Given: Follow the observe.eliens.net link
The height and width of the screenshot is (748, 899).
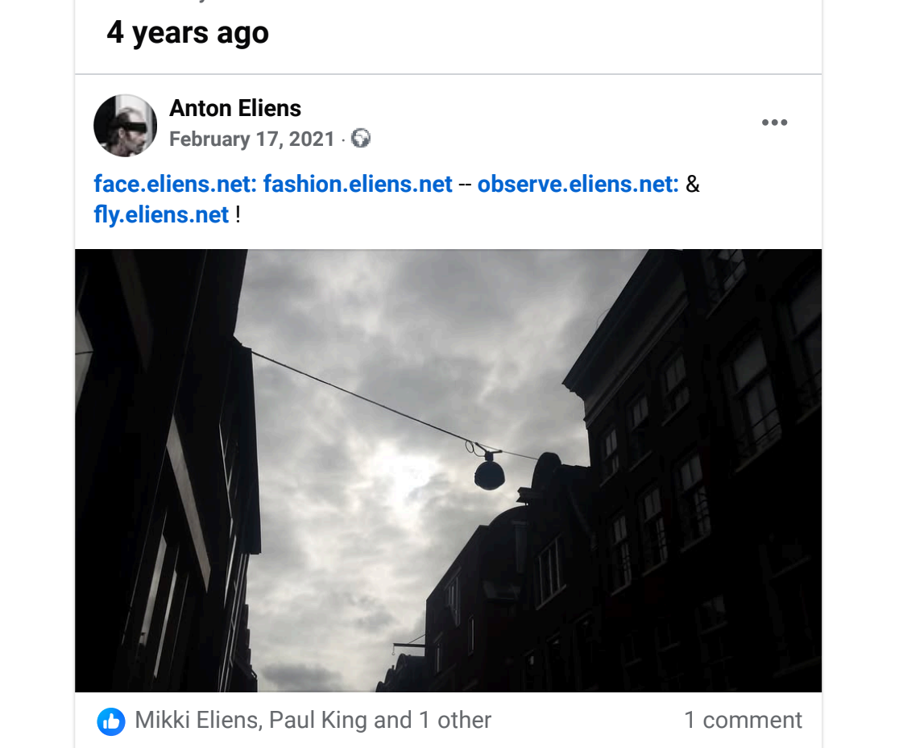Looking at the screenshot, I should [578, 184].
